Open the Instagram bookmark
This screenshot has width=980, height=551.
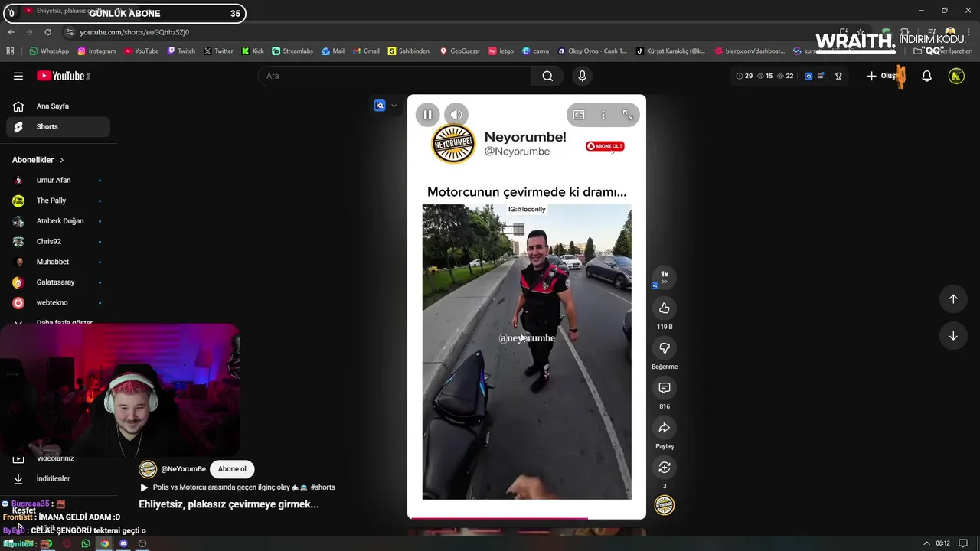click(x=96, y=51)
